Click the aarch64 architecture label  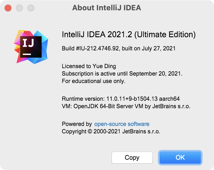click(x=169, y=99)
